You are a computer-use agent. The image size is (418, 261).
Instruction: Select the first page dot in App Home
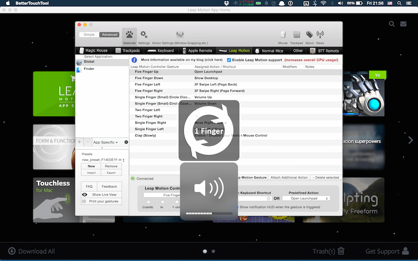[205, 251]
